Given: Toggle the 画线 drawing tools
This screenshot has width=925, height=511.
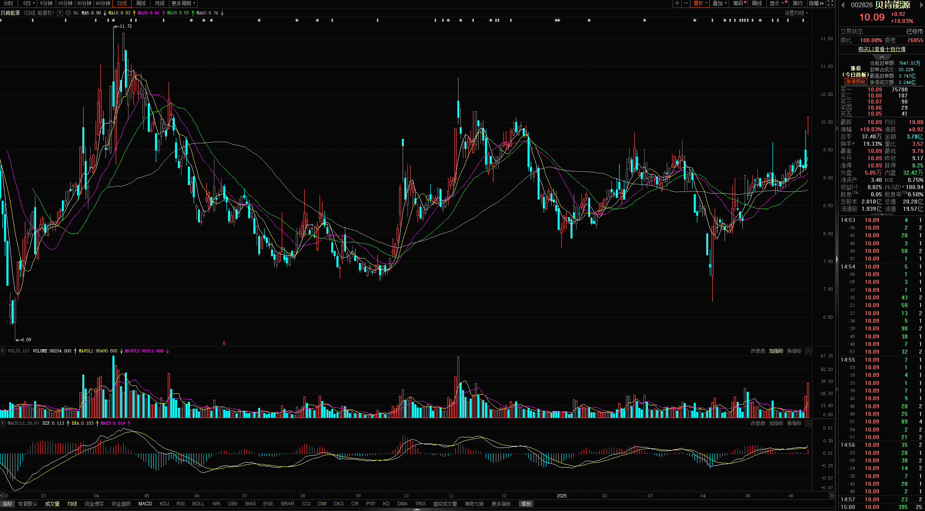Looking at the screenshot, I should pos(757,3).
